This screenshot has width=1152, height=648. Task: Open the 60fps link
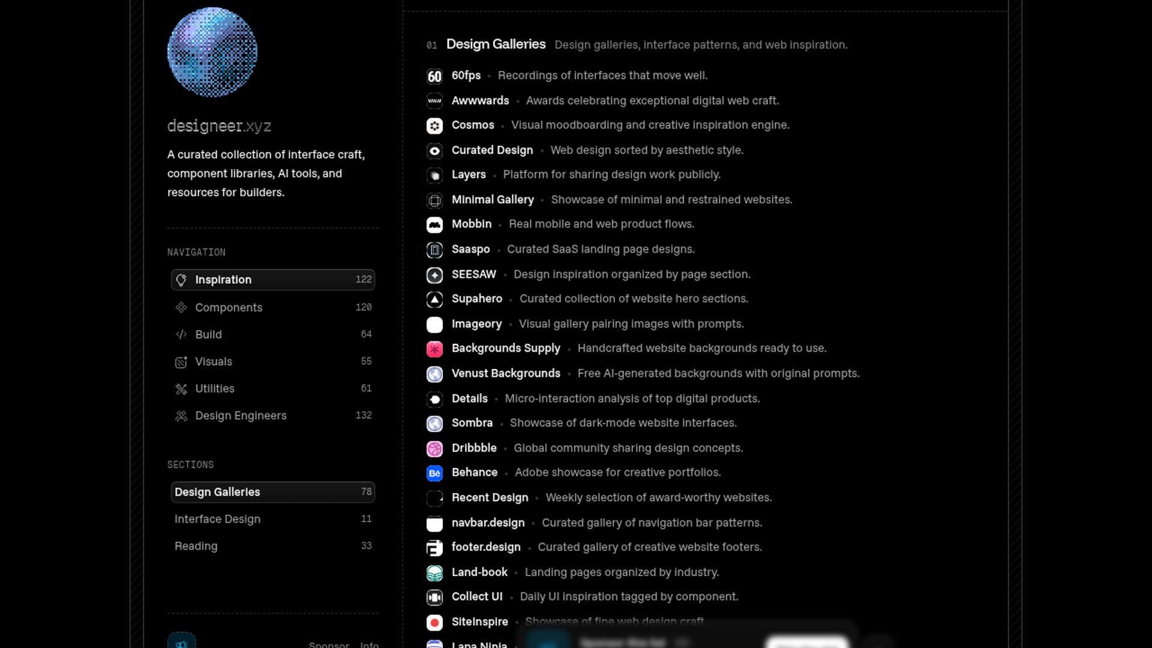[466, 76]
